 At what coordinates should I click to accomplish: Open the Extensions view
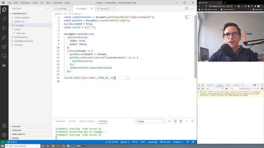pyautogui.click(x=4, y=46)
